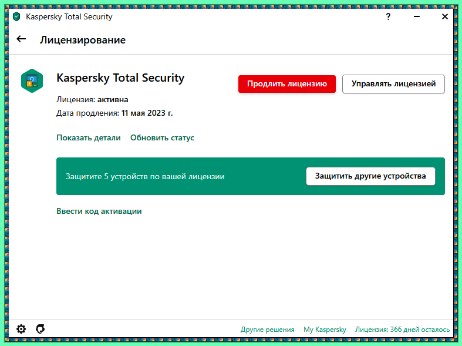Go back using the left arrow
Screen dimensions: 462x346
point(21,39)
